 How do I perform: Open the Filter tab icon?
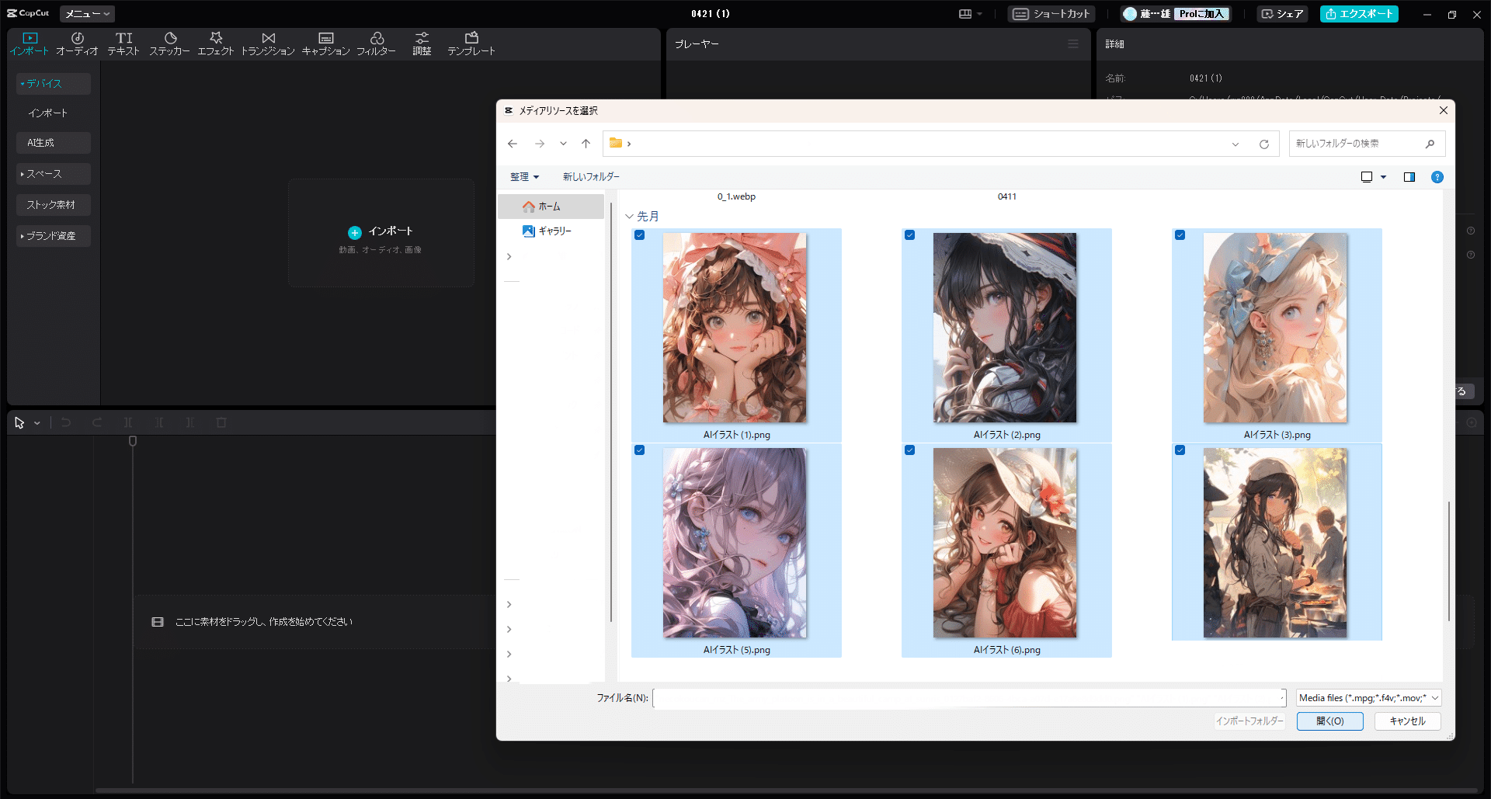click(377, 38)
